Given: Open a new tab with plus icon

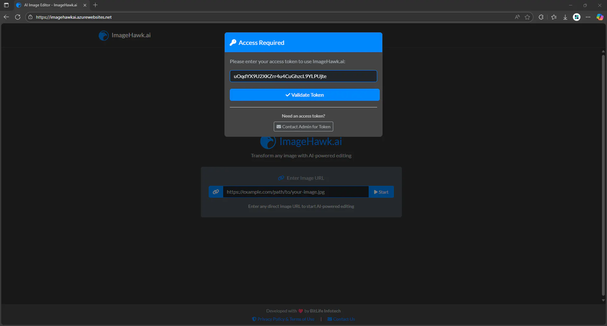Looking at the screenshot, I should pyautogui.click(x=95, y=5).
